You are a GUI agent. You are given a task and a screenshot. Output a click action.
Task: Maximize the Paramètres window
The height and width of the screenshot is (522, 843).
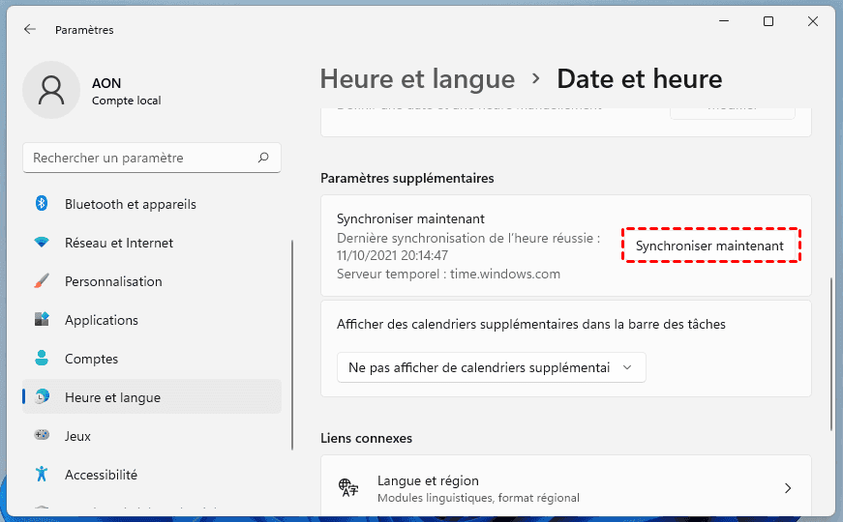pyautogui.click(x=768, y=21)
